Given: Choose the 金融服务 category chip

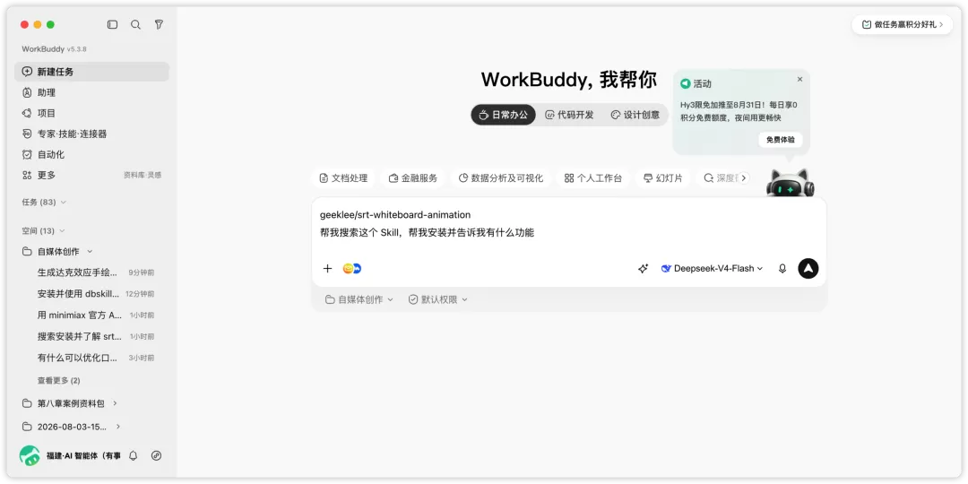Looking at the screenshot, I should click(x=413, y=178).
